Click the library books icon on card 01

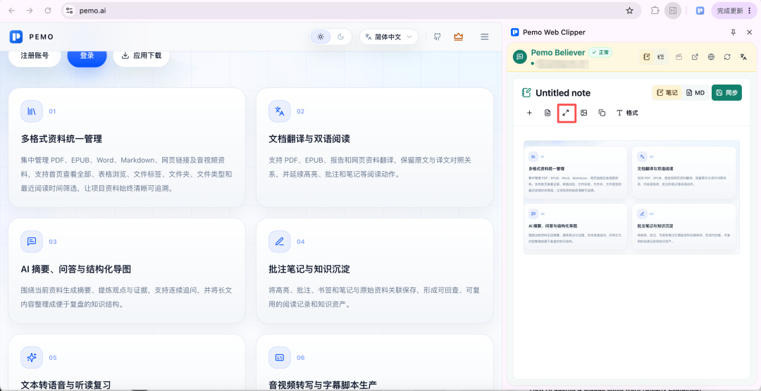32,111
